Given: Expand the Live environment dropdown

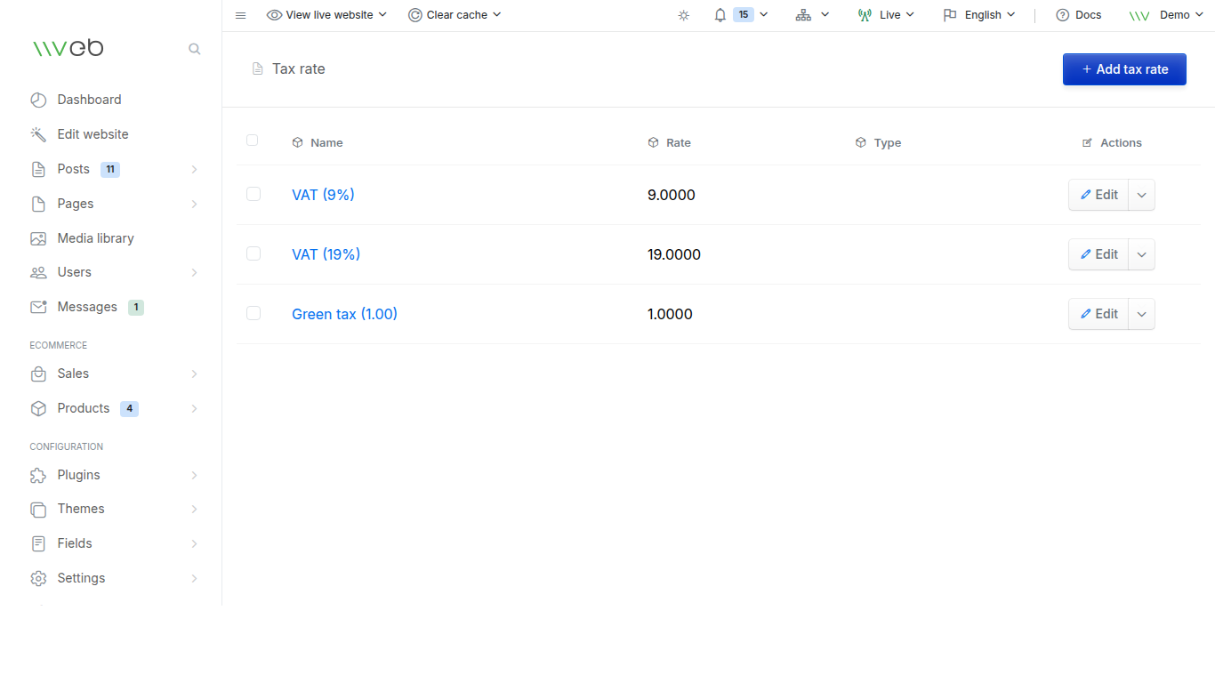Looking at the screenshot, I should pyautogui.click(x=886, y=15).
